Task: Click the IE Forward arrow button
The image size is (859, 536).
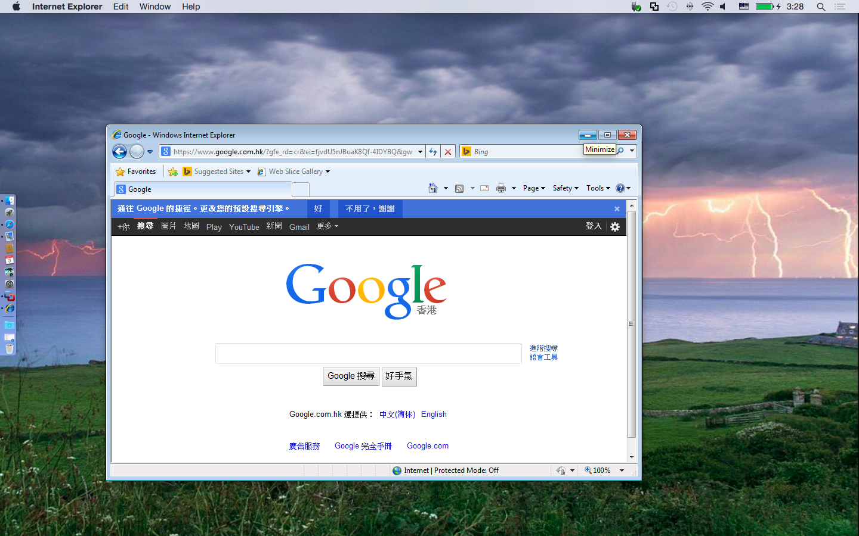Action: tap(137, 151)
